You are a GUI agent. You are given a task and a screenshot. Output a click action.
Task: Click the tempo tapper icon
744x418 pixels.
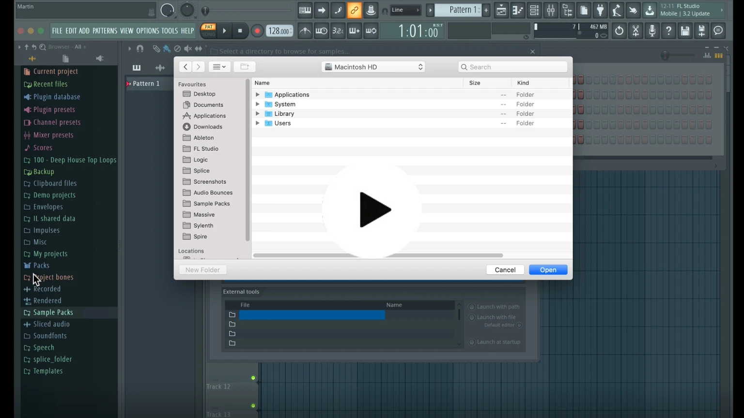[617, 10]
